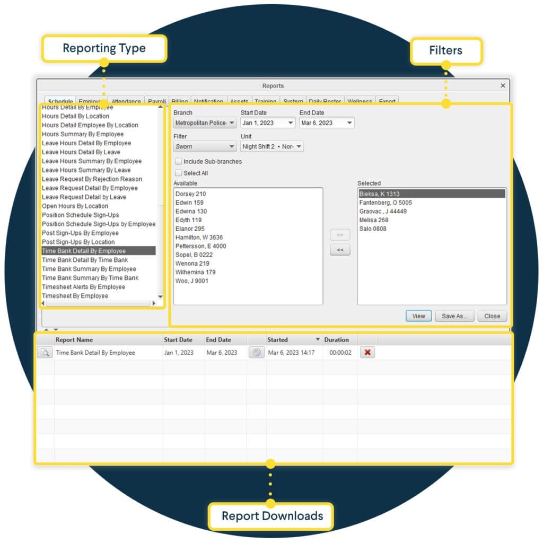Open the Unit Night Shift 2 dropdown
The image size is (543, 543).
(272, 146)
